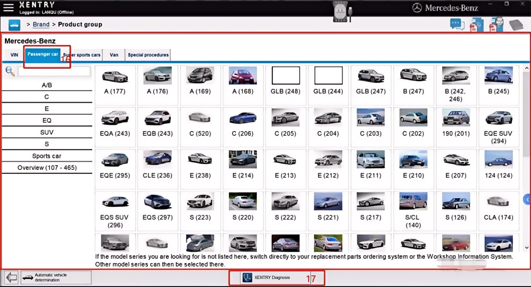Click the gray book icon in toolbar
This screenshot has width=531, height=287.
516,24
